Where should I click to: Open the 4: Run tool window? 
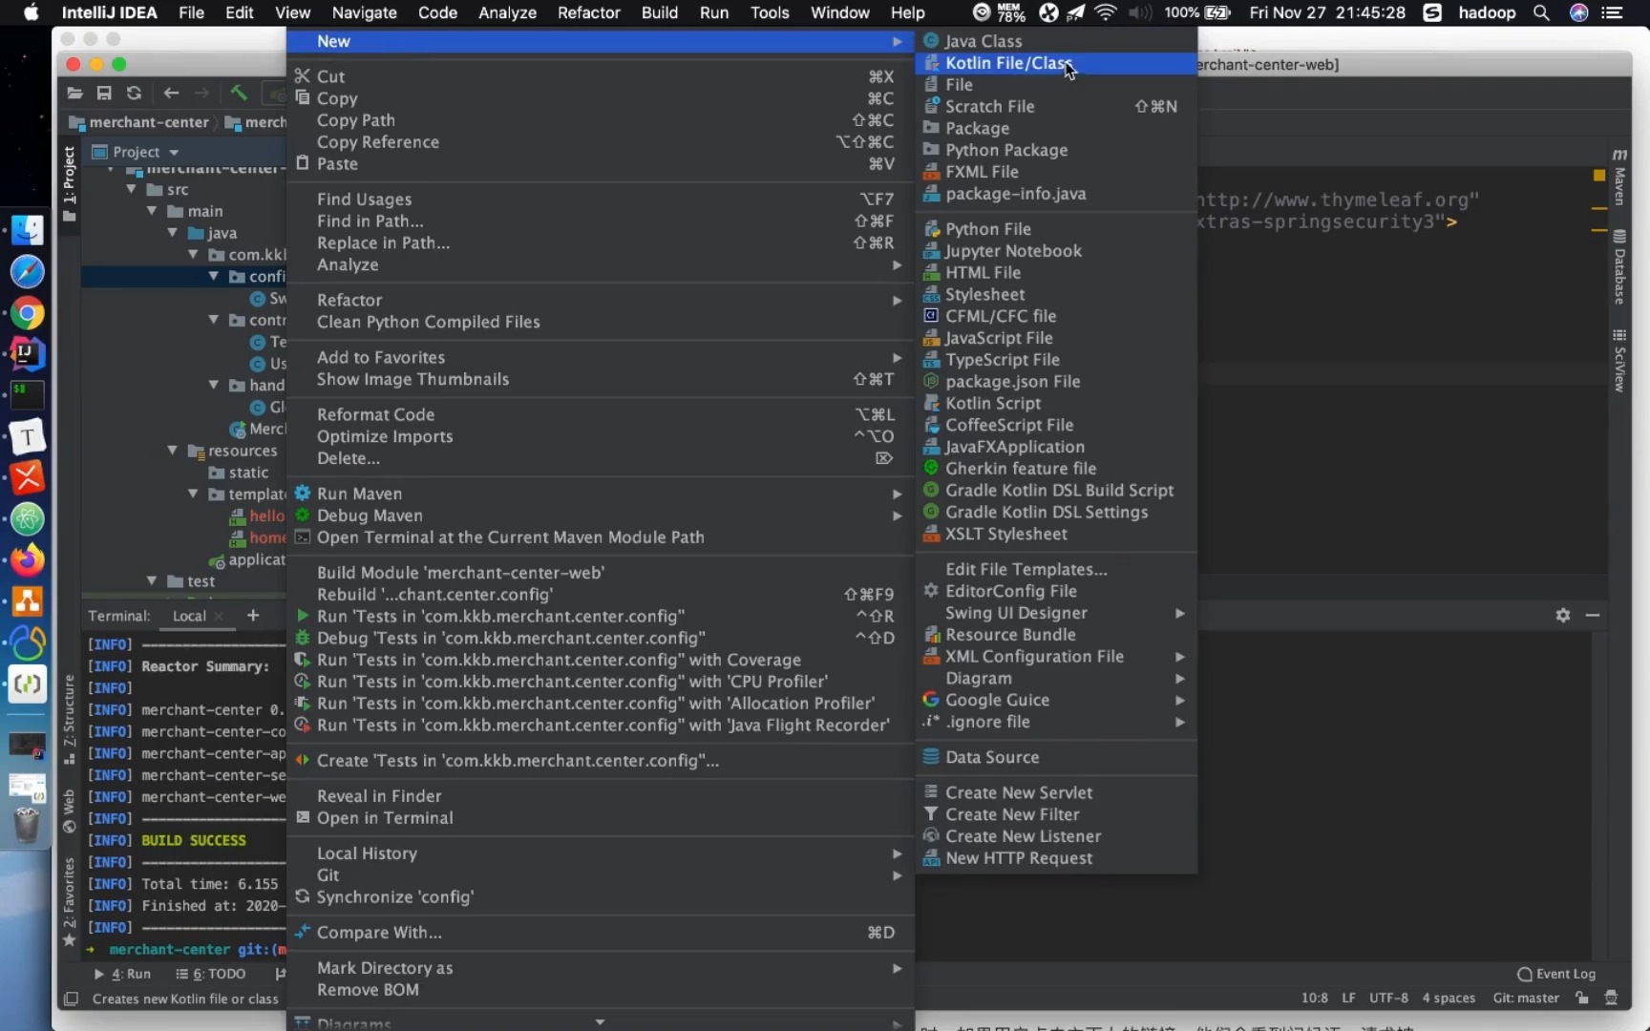[122, 974]
